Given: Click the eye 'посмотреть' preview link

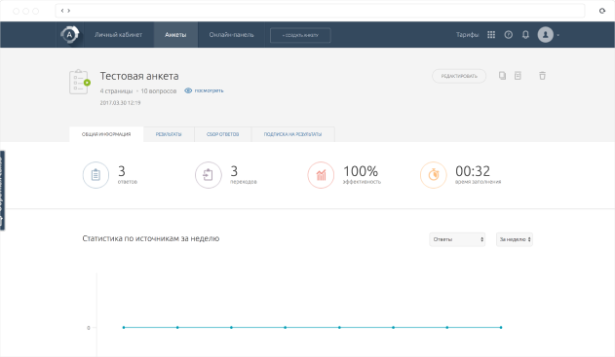Looking at the screenshot, I should click(x=204, y=90).
